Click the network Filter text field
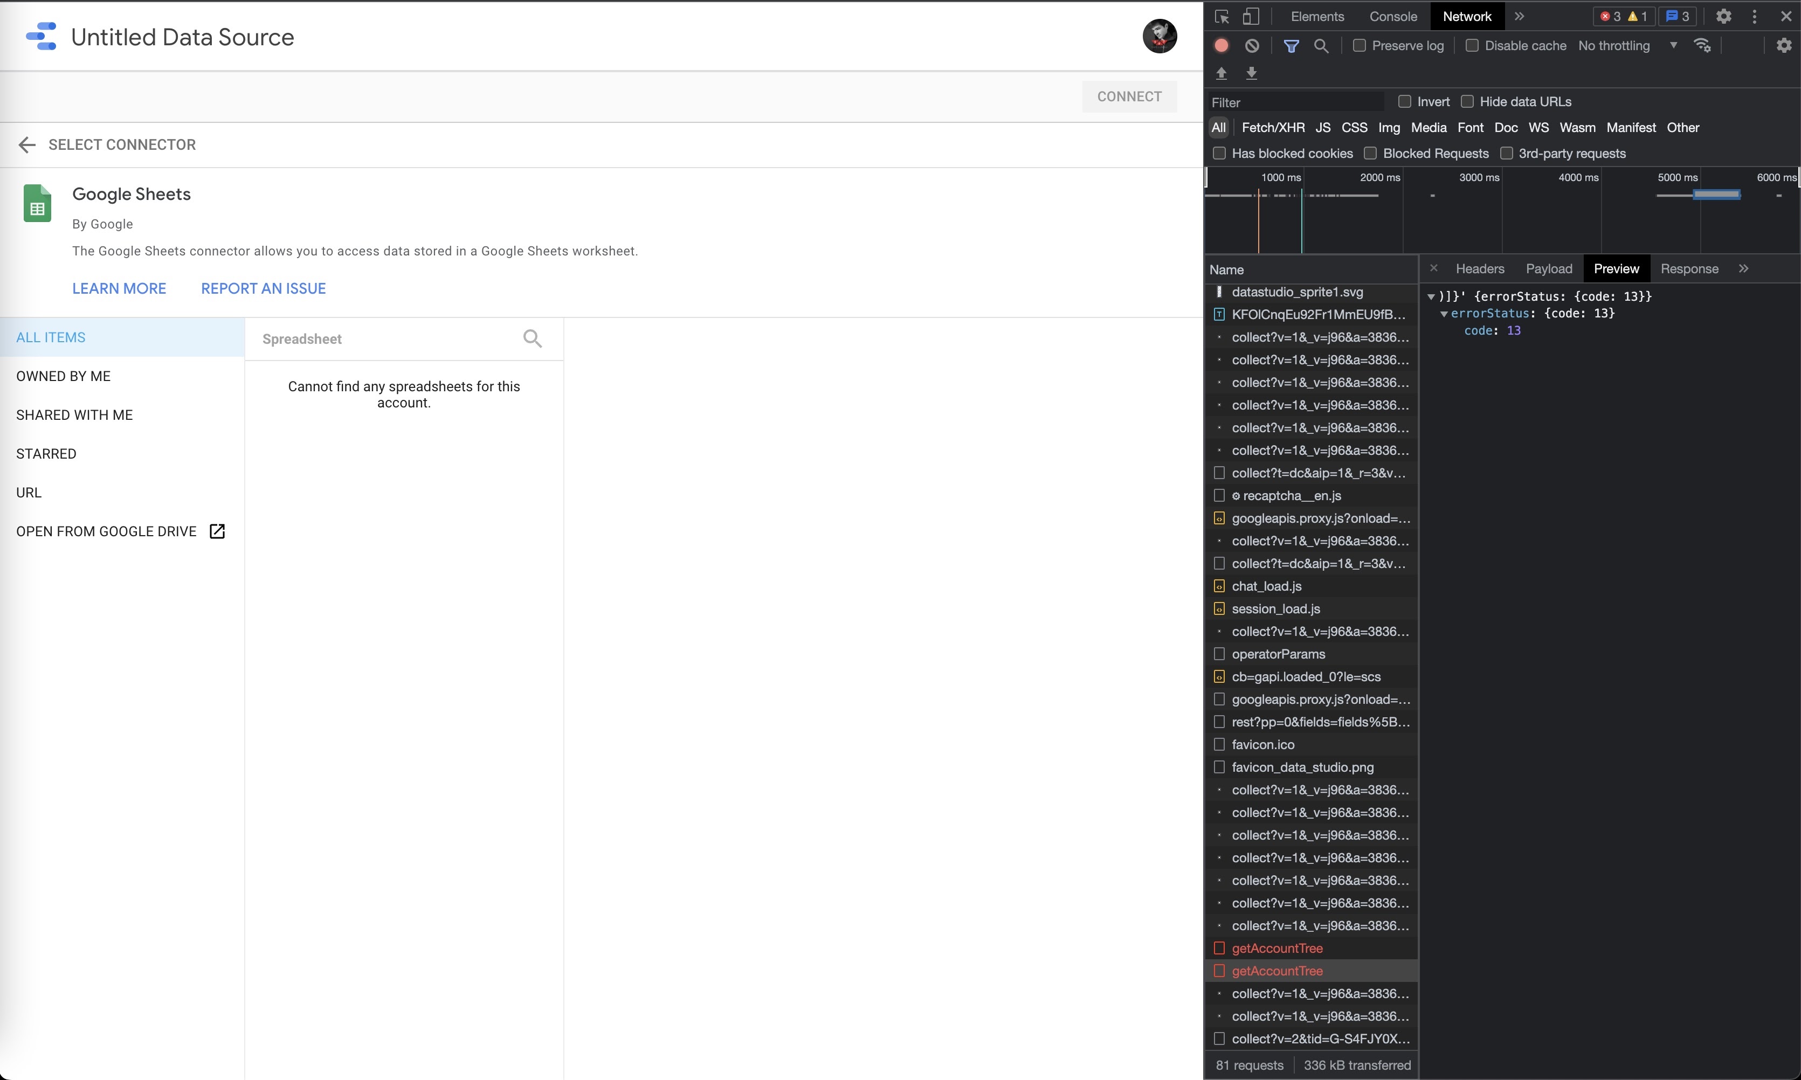The height and width of the screenshot is (1080, 1801). click(x=1295, y=102)
